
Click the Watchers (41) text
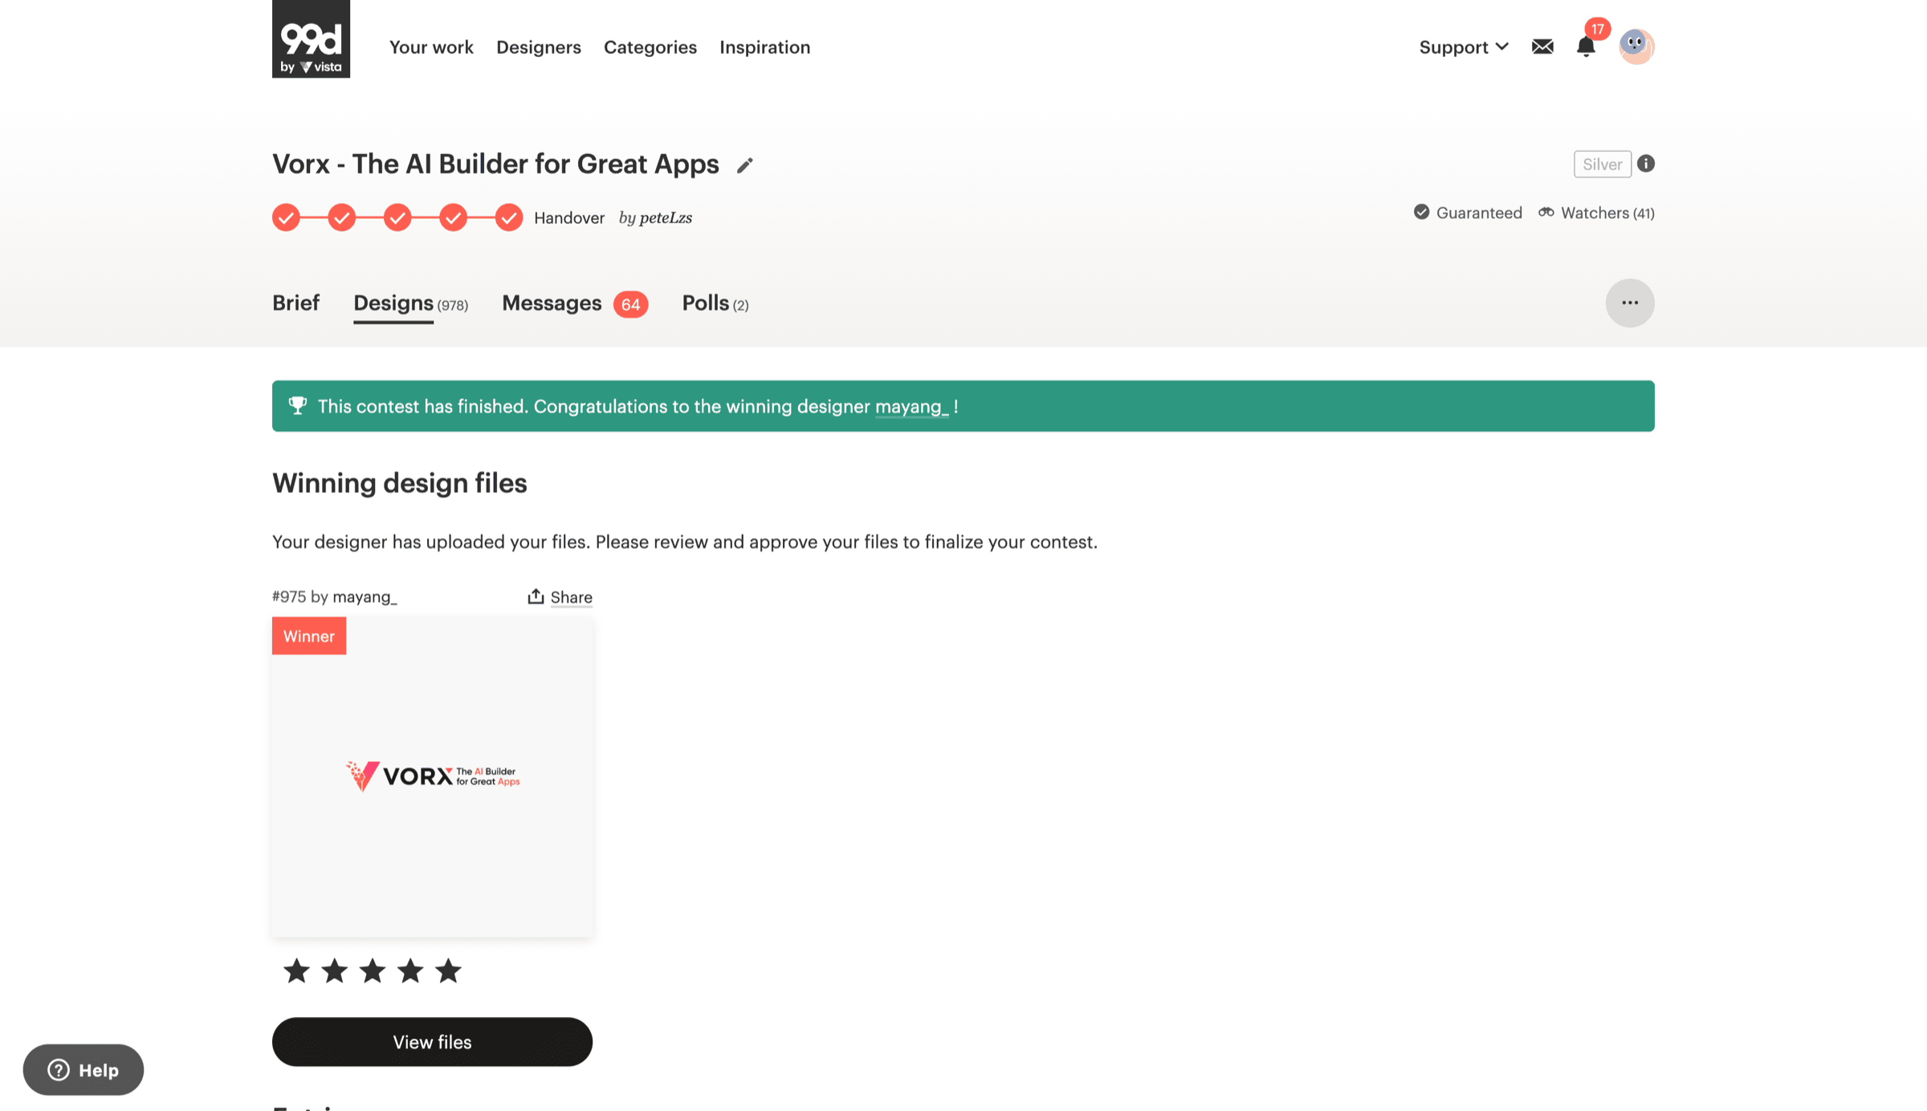1607,213
